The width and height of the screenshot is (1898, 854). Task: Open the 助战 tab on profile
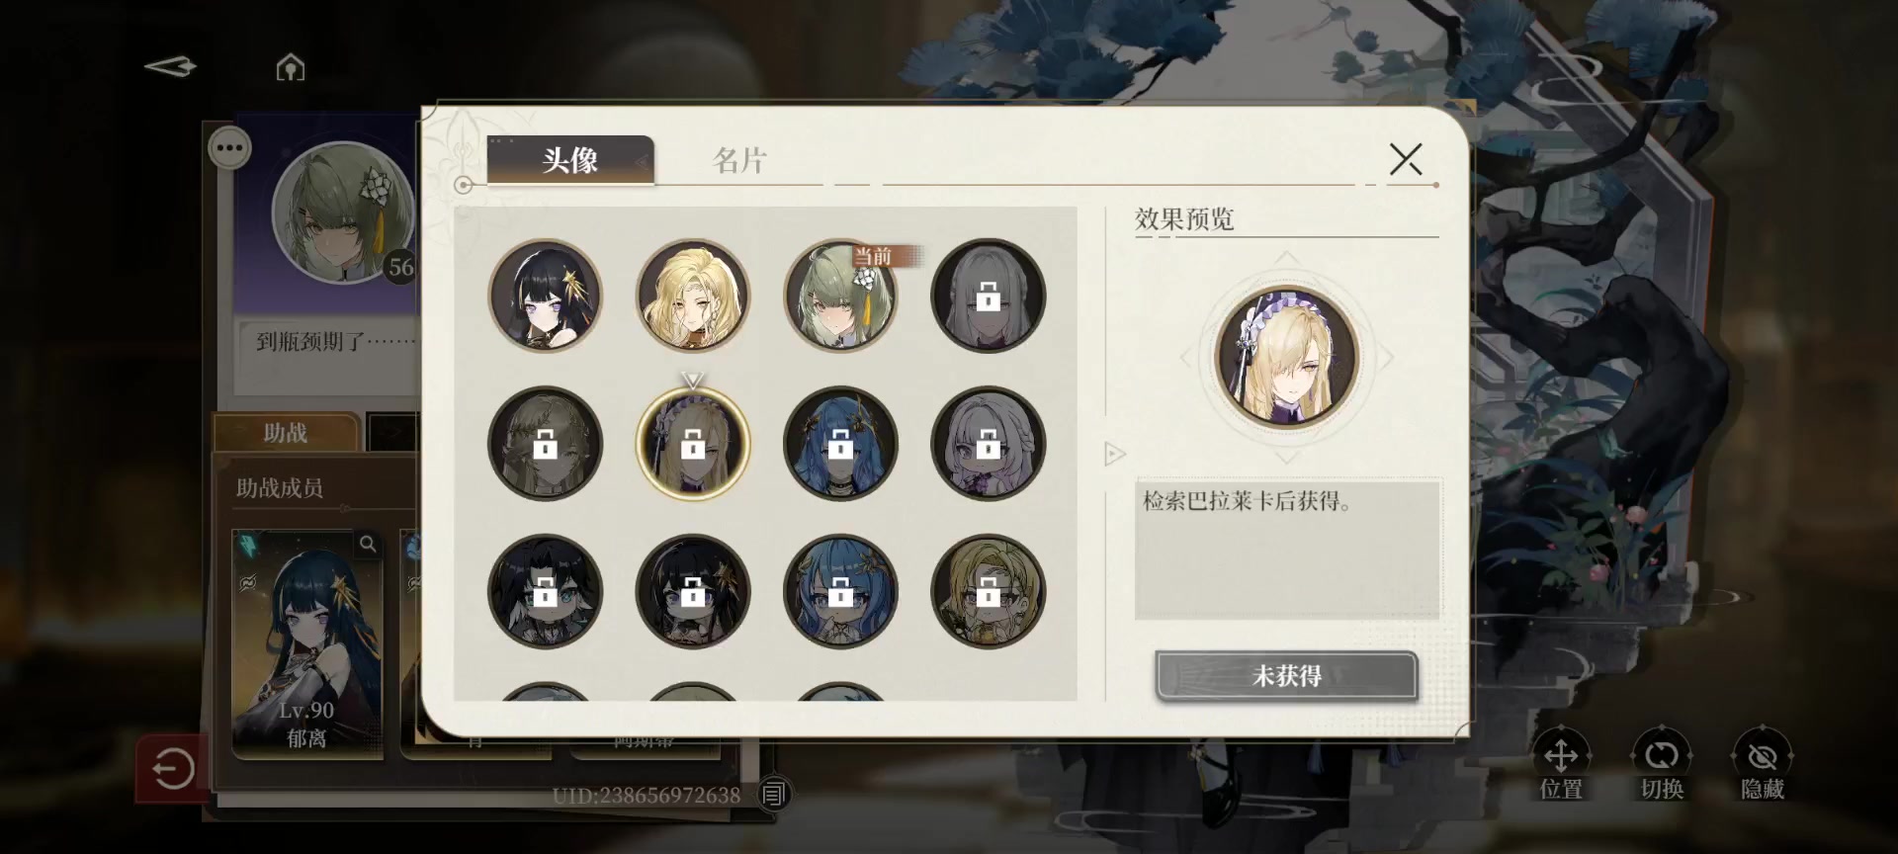click(x=286, y=433)
